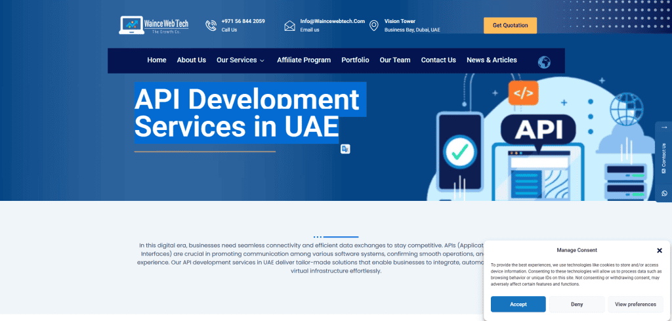The width and height of the screenshot is (672, 321).
Task: Click the Info@Waincewebtech.Com email link
Action: 333,21
